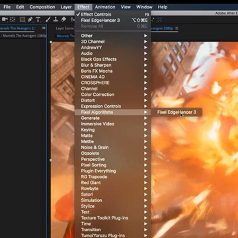Choose Fixel EdgeHancer 3 in the submenu
The height and width of the screenshot is (238, 238).
click(x=177, y=112)
